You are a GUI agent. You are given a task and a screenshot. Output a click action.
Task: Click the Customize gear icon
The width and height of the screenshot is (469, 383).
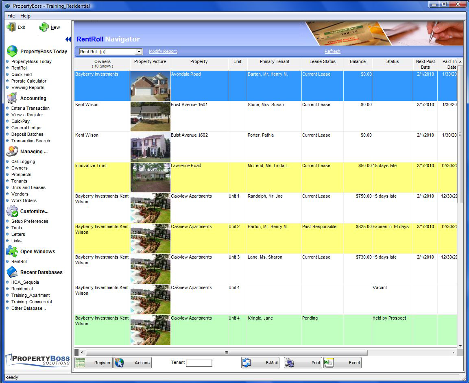pos(12,211)
